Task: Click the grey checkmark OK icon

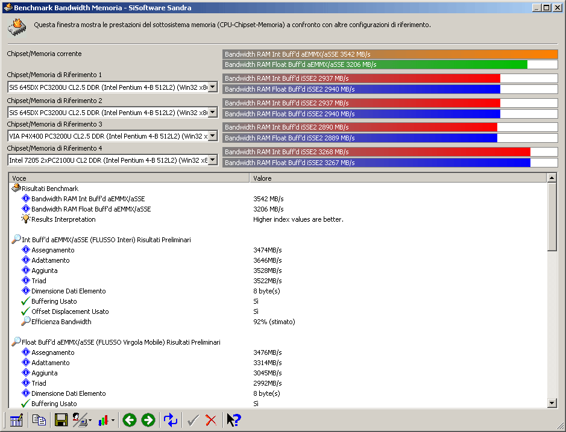Action: [193, 421]
